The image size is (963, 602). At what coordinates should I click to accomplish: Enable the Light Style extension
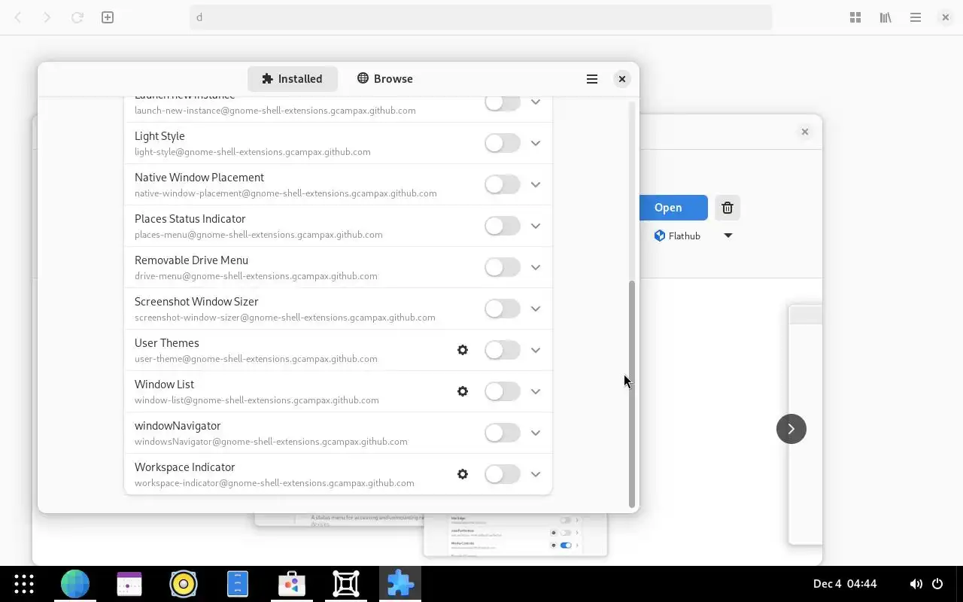pos(503,143)
